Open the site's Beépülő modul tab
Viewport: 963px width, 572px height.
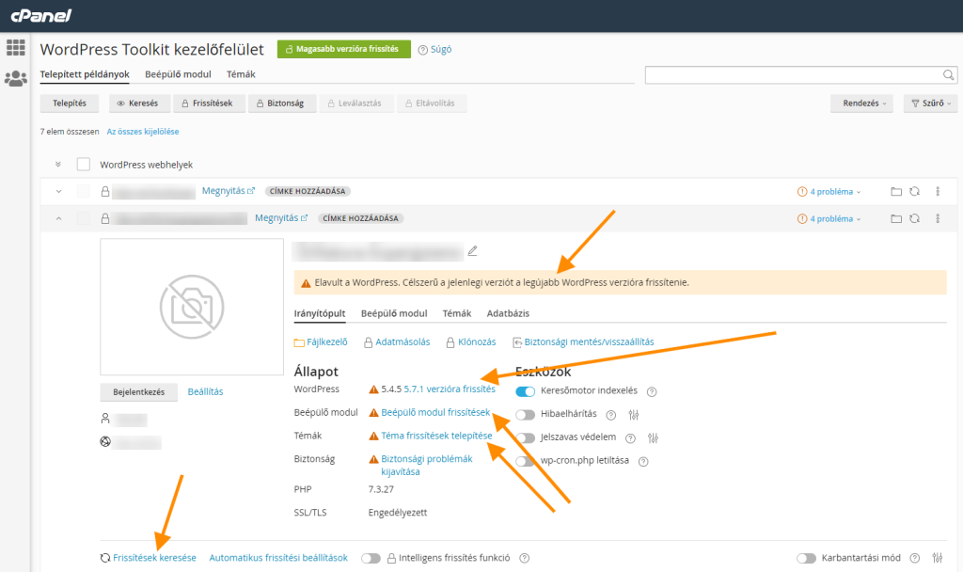click(x=394, y=313)
